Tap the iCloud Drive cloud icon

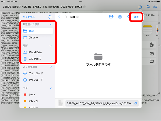(25, 52)
